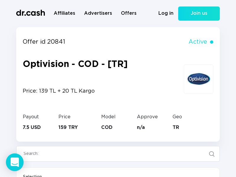Open the Affiliates menu item

(64, 13)
